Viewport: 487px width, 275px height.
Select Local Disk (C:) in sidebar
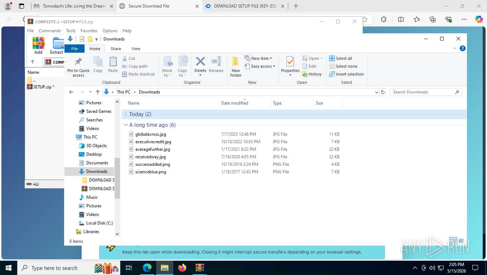[x=96, y=223]
